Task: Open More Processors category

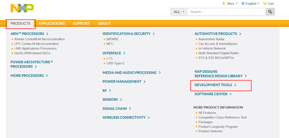Action: pyautogui.click(x=27, y=75)
